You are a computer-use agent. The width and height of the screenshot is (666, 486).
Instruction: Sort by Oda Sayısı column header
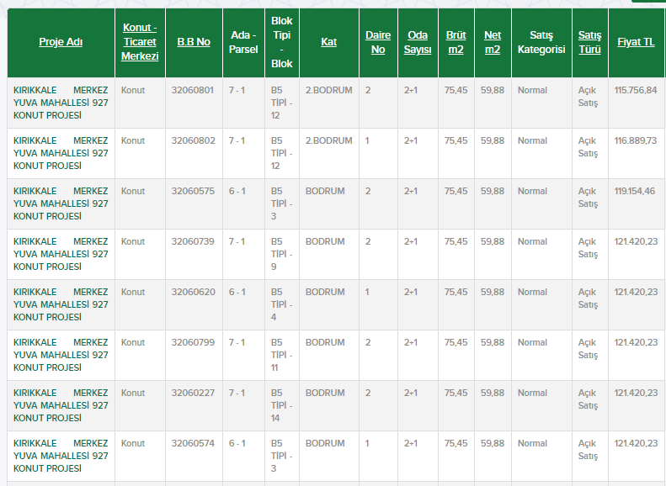tap(418, 42)
